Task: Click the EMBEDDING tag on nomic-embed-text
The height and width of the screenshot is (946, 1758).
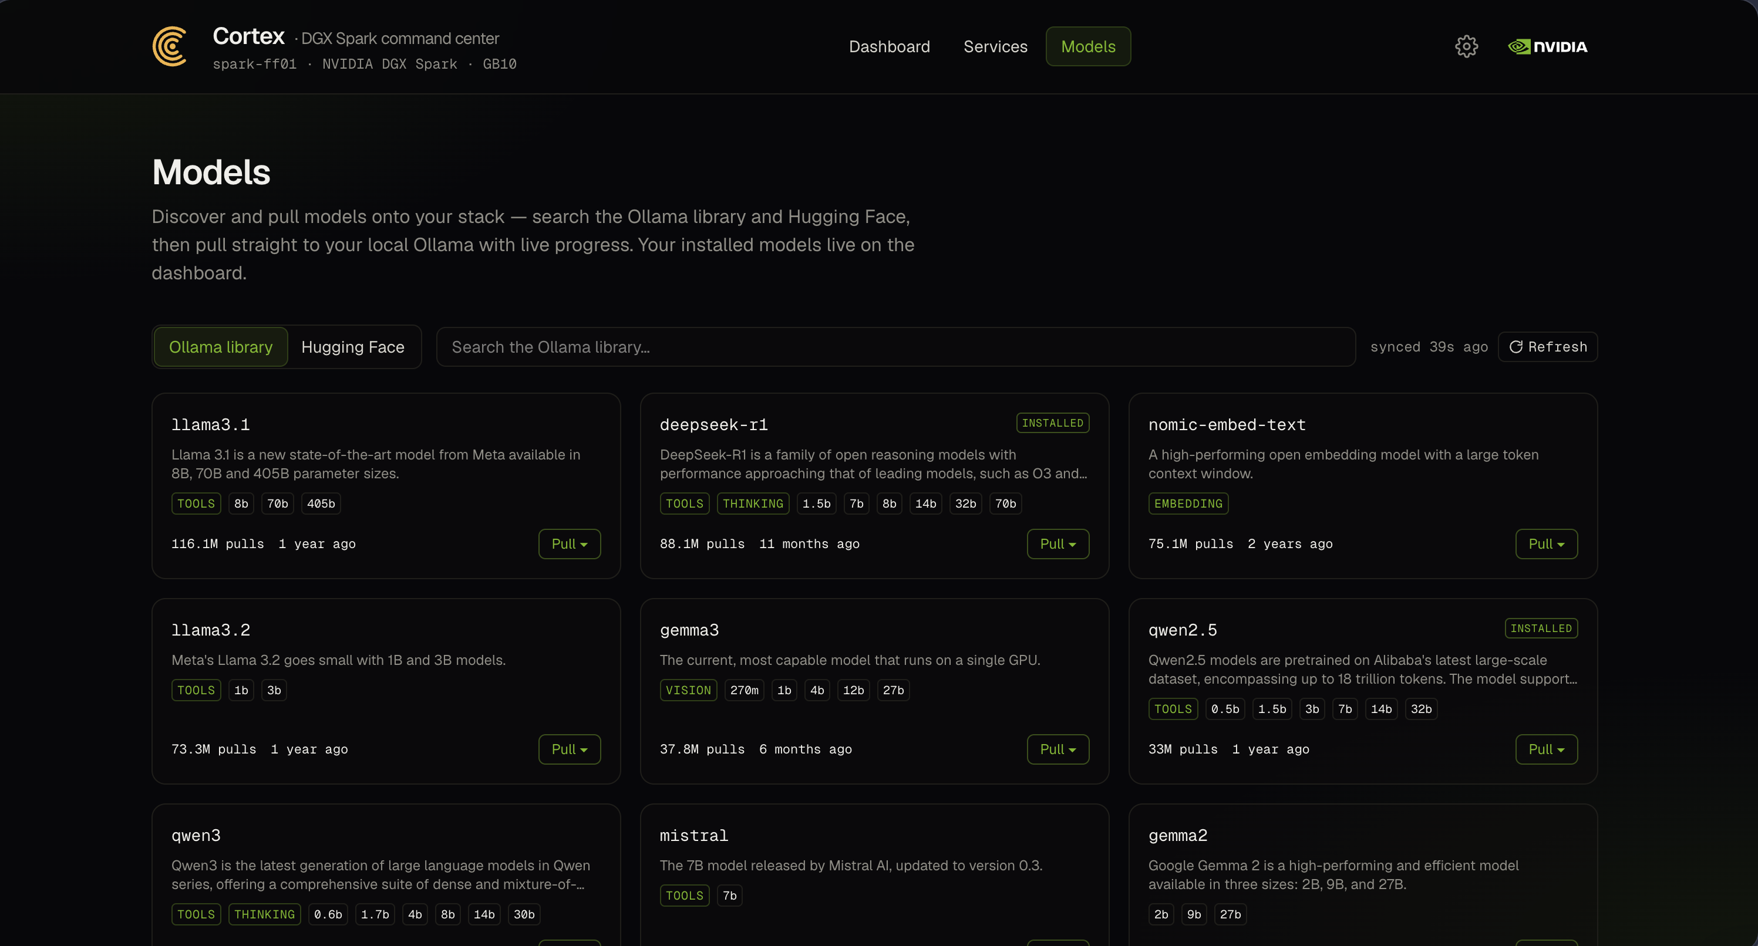Action: pyautogui.click(x=1188, y=504)
